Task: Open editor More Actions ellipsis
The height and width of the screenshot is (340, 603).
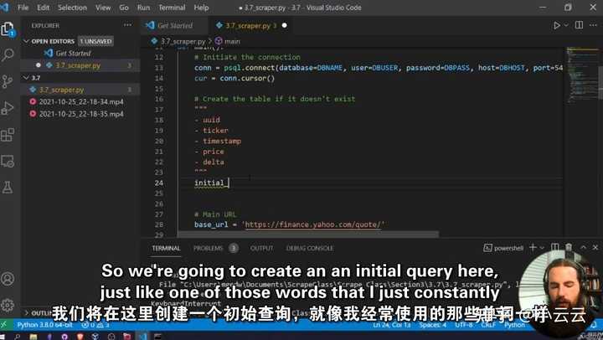Action: tap(593, 25)
